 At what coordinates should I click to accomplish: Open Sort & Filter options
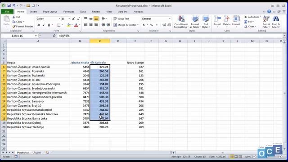(x=266, y=22)
